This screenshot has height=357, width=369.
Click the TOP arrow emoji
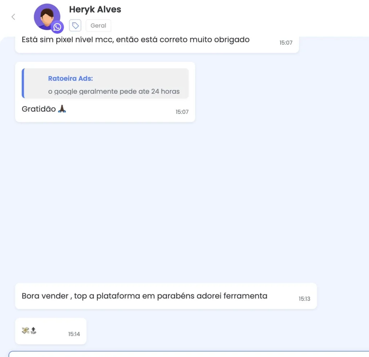[x=34, y=331]
